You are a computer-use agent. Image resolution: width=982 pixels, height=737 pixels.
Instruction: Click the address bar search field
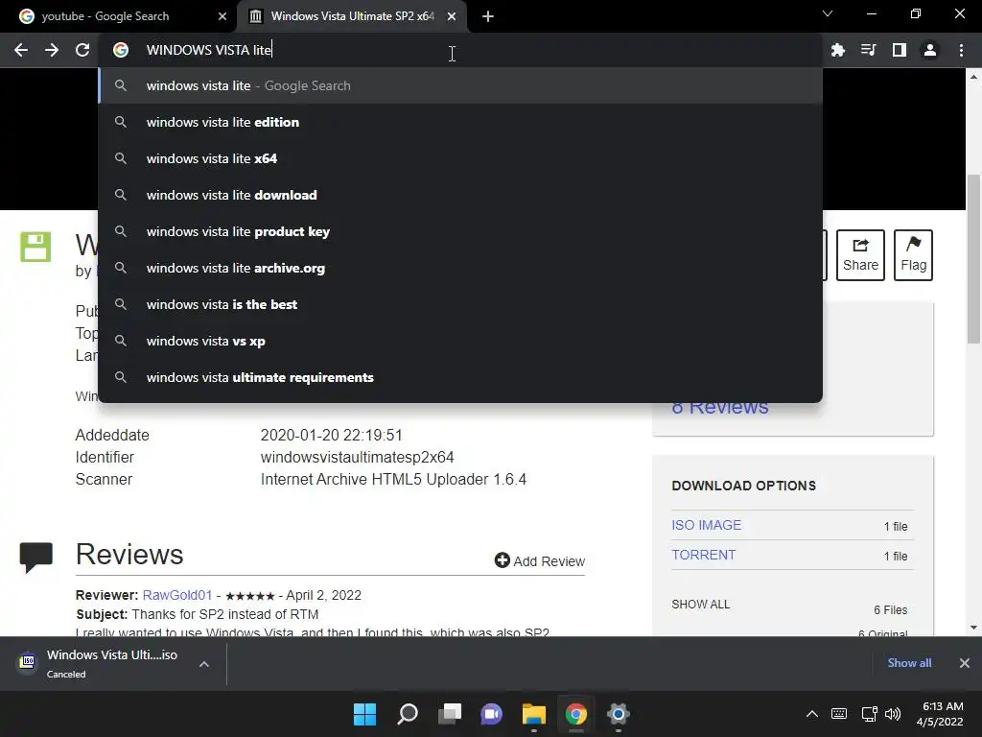point(460,50)
